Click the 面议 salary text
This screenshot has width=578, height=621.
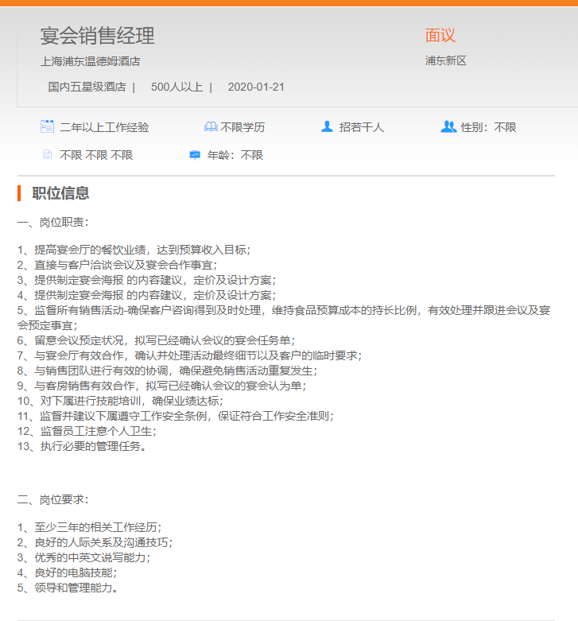pos(440,36)
